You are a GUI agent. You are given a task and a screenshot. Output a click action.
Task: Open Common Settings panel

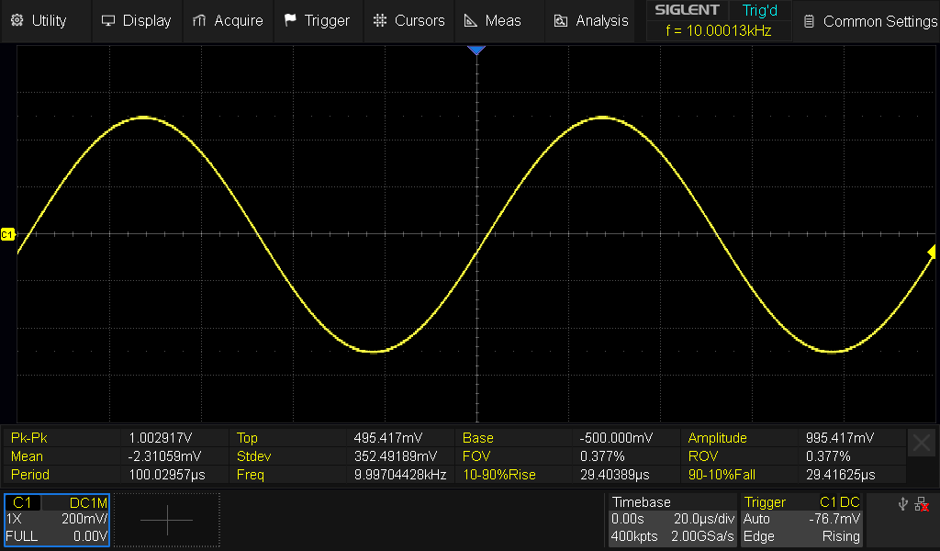pyautogui.click(x=869, y=21)
